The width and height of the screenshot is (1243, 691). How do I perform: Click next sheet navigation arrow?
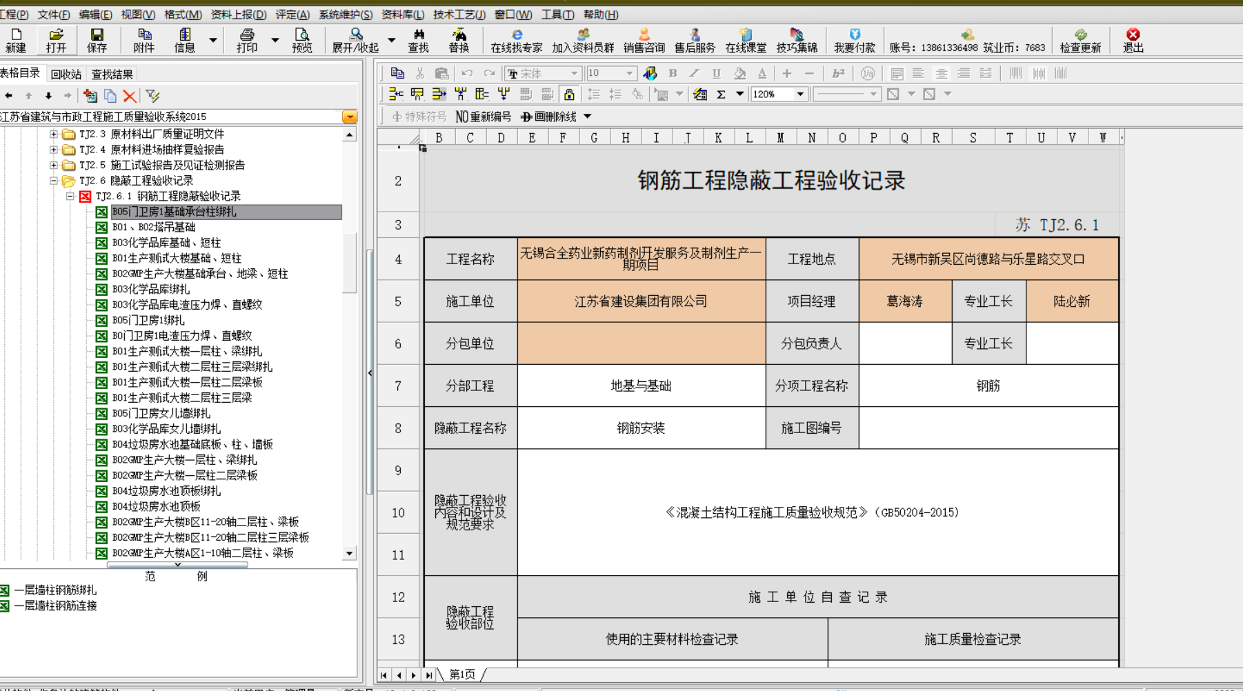(x=413, y=675)
